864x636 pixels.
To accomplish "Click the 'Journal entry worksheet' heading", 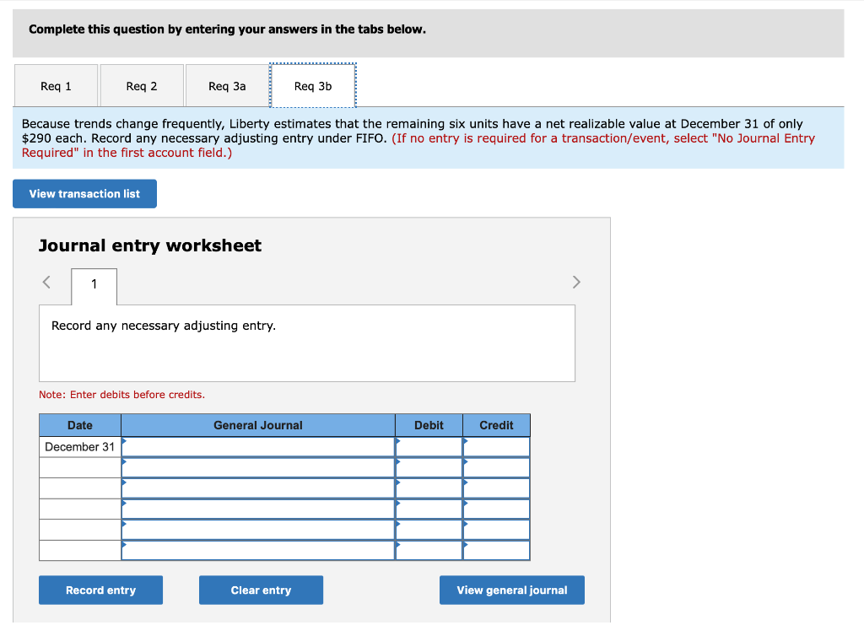I will point(150,245).
